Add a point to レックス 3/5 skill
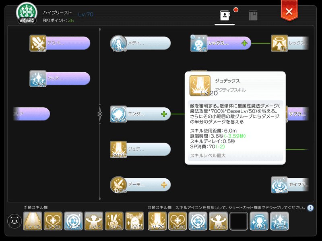The image size is (322, 241). tap(244, 43)
